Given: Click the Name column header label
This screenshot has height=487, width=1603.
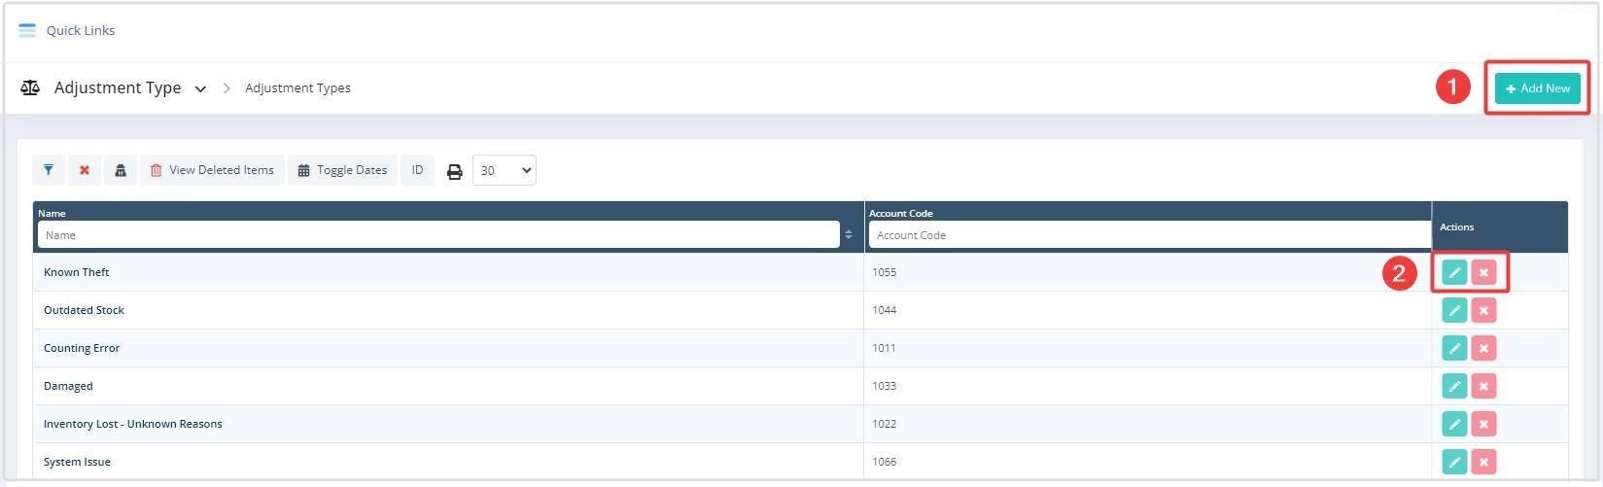Looking at the screenshot, I should click(x=52, y=213).
